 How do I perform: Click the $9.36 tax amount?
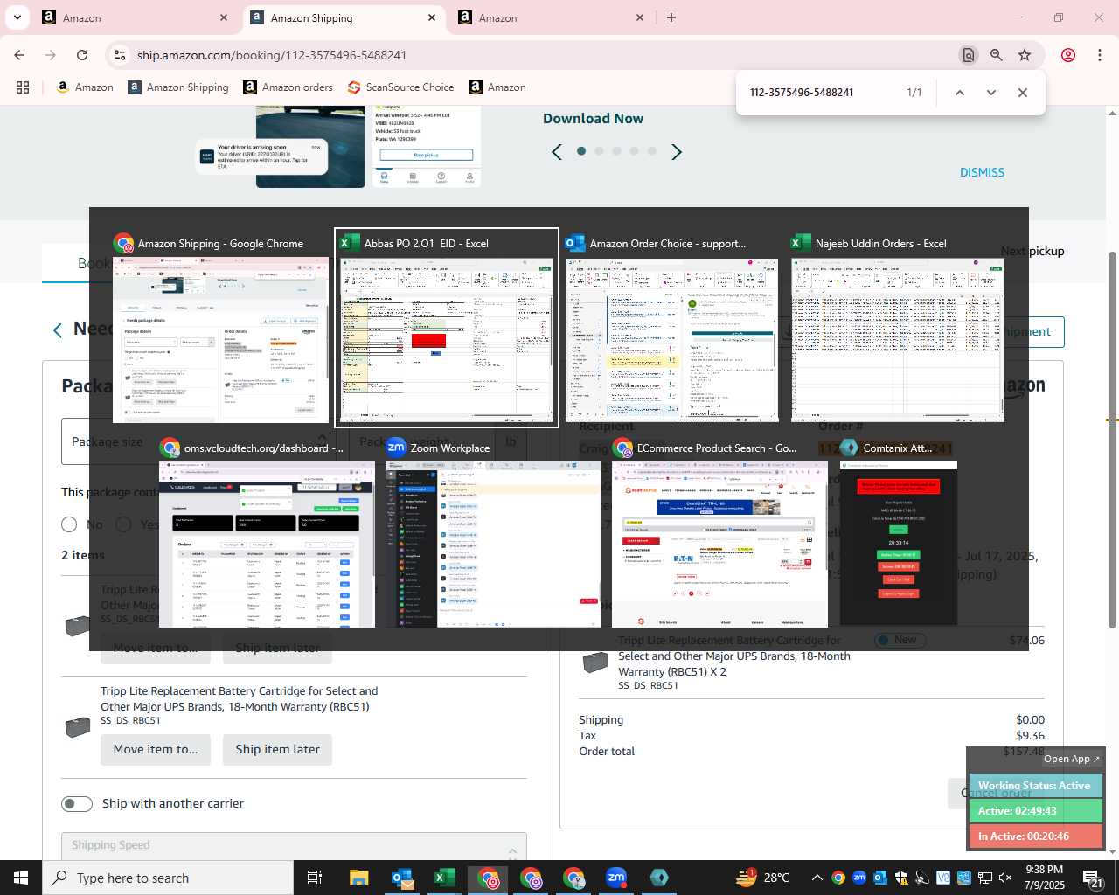(1030, 736)
